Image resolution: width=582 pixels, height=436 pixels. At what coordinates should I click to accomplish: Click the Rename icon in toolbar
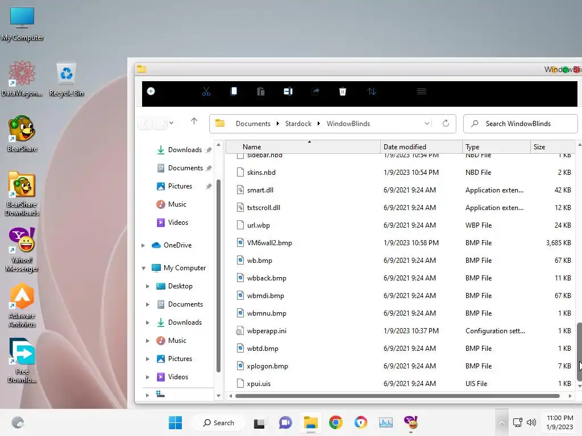[288, 91]
